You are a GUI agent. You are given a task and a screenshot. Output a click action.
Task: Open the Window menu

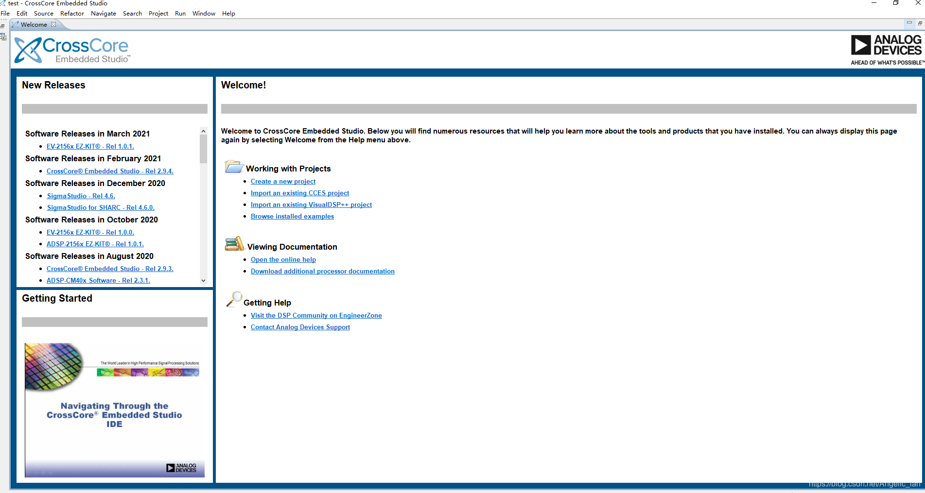204,14
